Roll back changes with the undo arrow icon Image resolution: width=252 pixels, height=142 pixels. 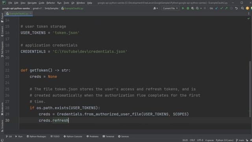coord(236,8)
